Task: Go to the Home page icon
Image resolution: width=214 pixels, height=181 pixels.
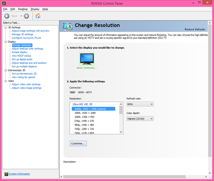Action: click(x=38, y=16)
